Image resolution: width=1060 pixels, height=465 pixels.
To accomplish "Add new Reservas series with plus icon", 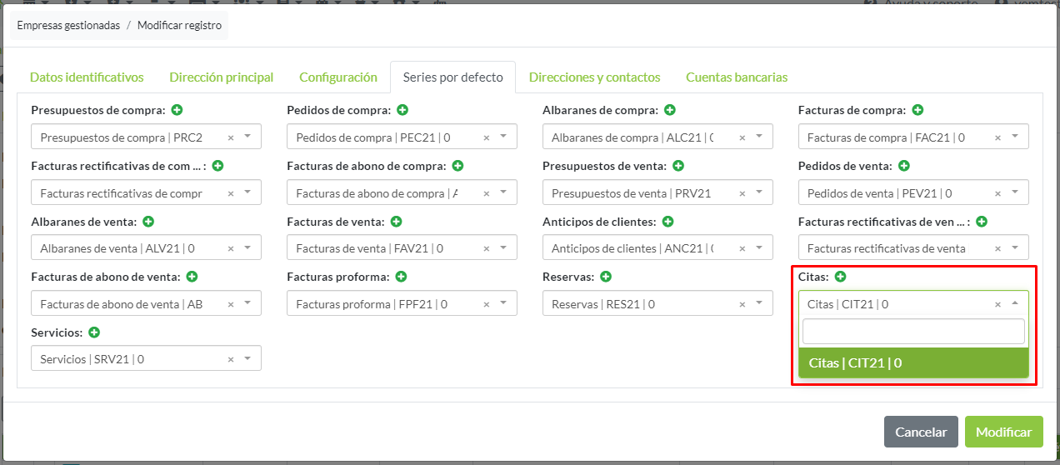I will (606, 277).
